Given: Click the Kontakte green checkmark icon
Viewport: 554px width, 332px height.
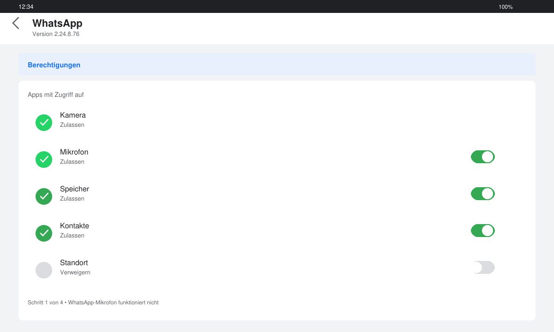Looking at the screenshot, I should click(x=44, y=233).
